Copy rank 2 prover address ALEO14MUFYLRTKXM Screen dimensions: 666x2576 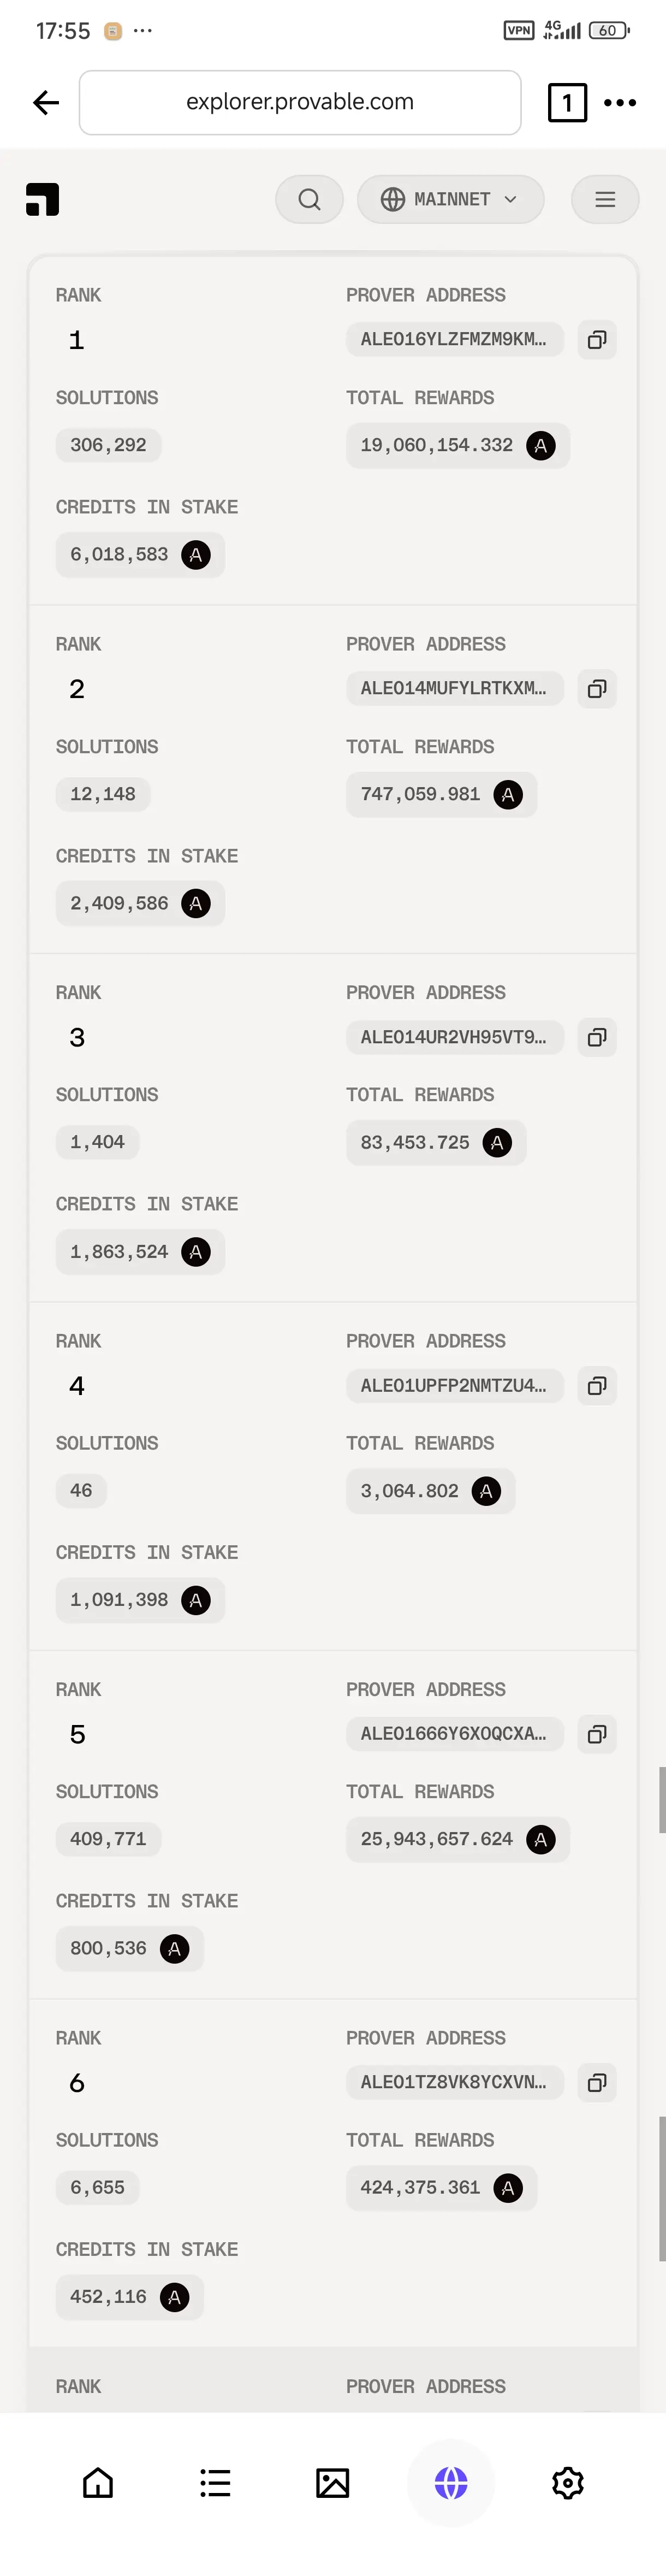pyautogui.click(x=597, y=688)
